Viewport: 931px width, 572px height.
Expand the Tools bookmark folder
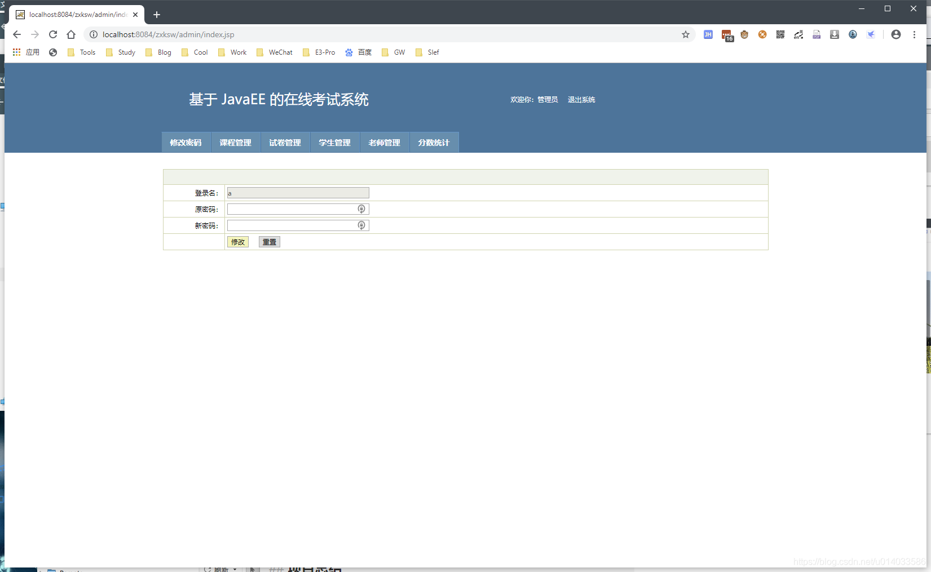(x=81, y=52)
